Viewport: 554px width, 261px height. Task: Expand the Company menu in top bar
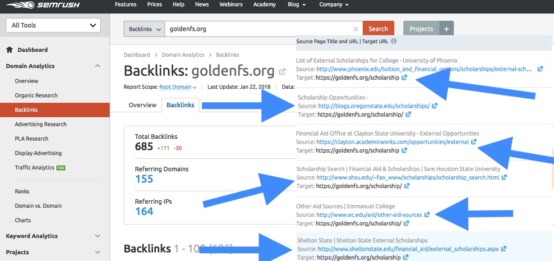[334, 5]
